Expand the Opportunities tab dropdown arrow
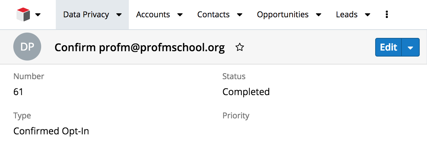 319,15
